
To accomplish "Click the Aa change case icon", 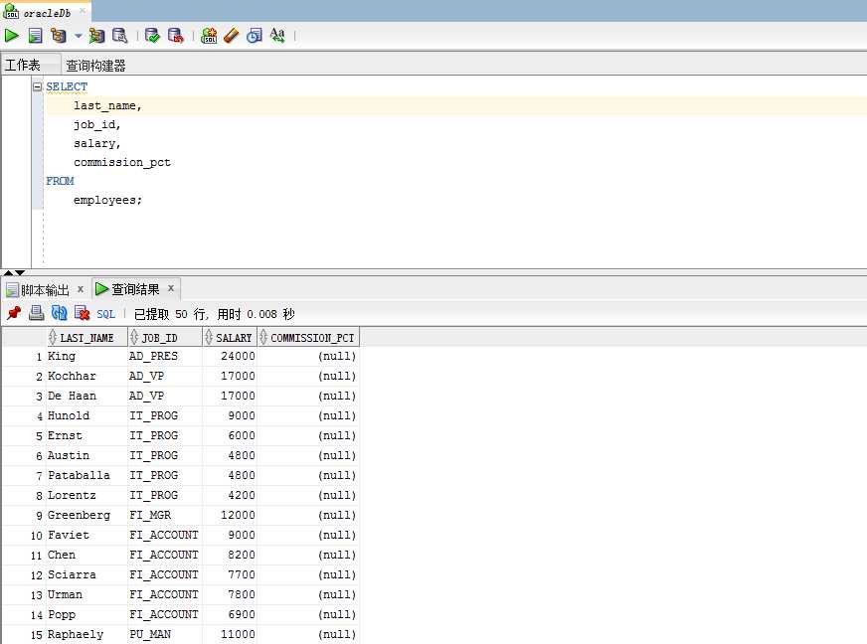I will coord(277,36).
